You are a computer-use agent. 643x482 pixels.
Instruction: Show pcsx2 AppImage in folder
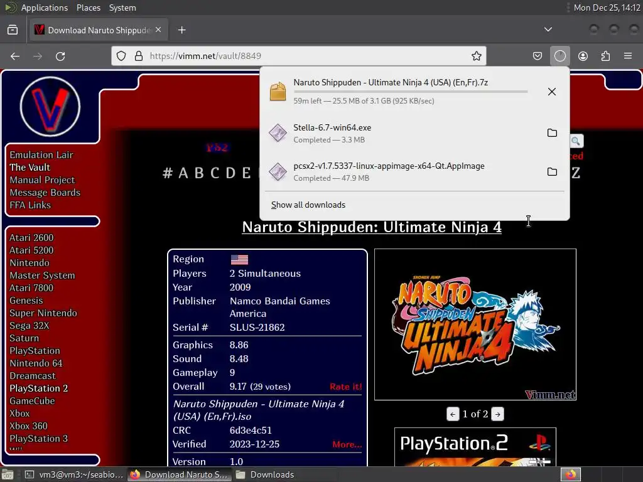[x=552, y=171]
